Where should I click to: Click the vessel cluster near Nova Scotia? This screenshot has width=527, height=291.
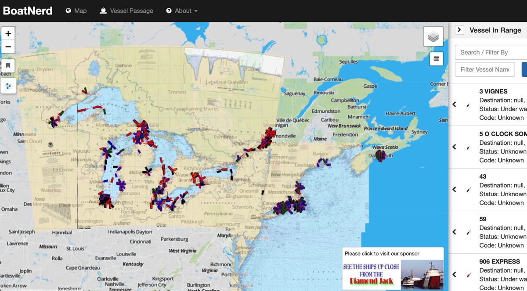pos(380,156)
